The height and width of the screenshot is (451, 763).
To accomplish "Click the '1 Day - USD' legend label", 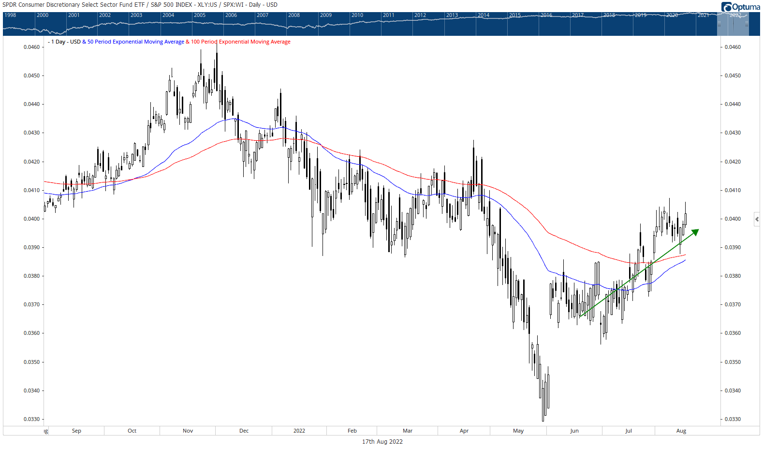I will click(66, 42).
